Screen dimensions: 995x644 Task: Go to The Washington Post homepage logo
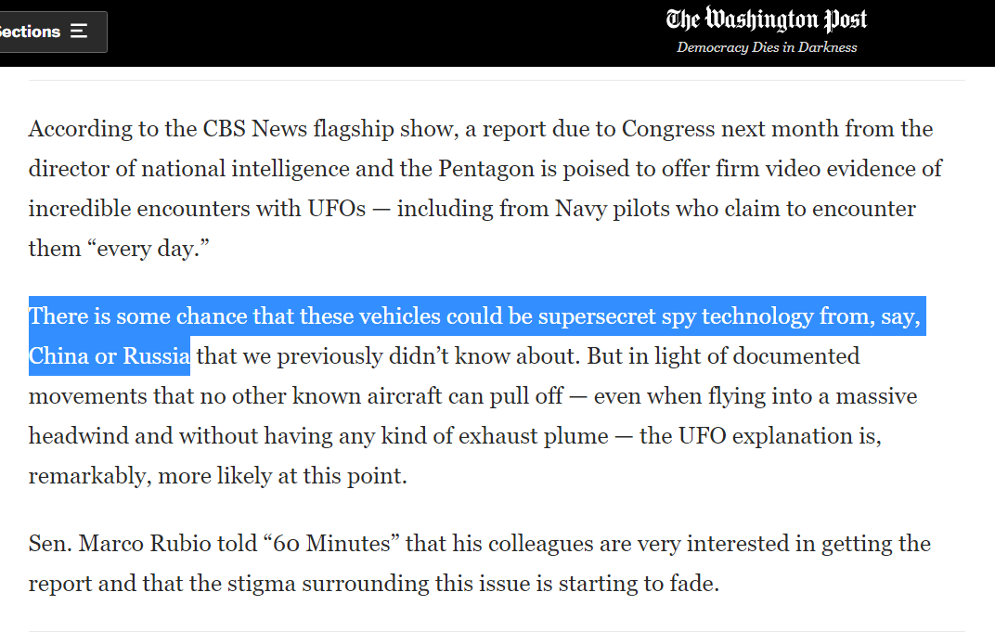(x=766, y=19)
